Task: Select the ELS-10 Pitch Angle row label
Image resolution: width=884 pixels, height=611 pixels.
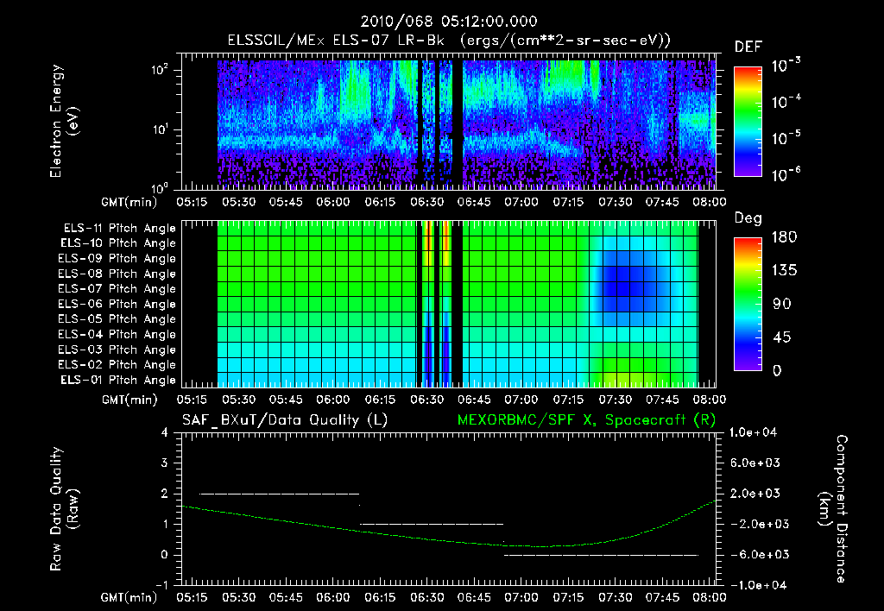Action: [x=118, y=243]
